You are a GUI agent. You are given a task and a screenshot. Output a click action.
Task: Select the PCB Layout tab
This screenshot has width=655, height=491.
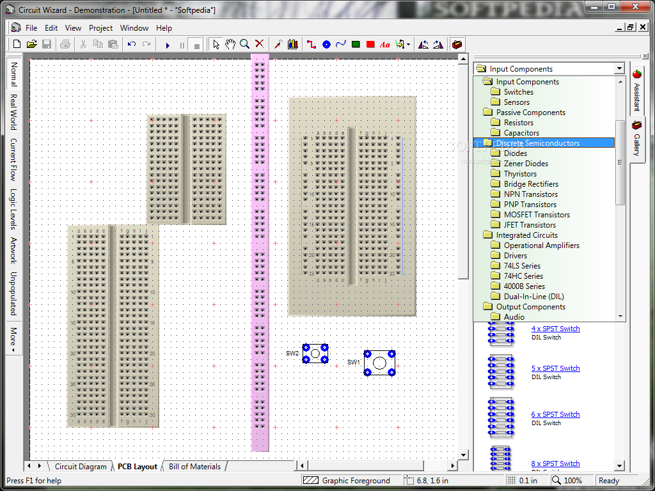[138, 466]
